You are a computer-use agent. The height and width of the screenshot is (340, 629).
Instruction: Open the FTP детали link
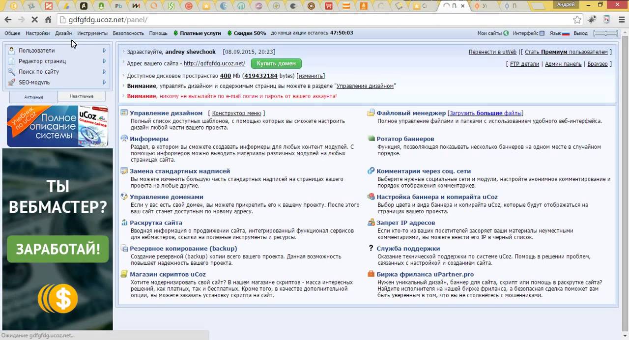[x=524, y=64]
